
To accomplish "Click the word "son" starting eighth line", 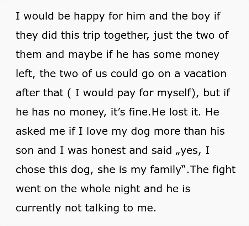I will point(25,151).
